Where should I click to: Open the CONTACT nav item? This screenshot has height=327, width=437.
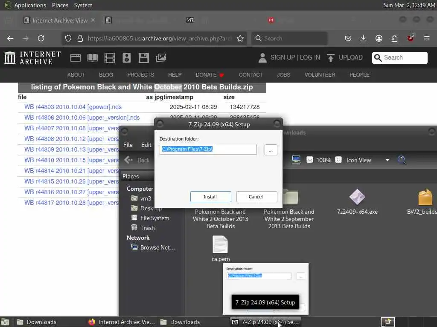pos(251,75)
